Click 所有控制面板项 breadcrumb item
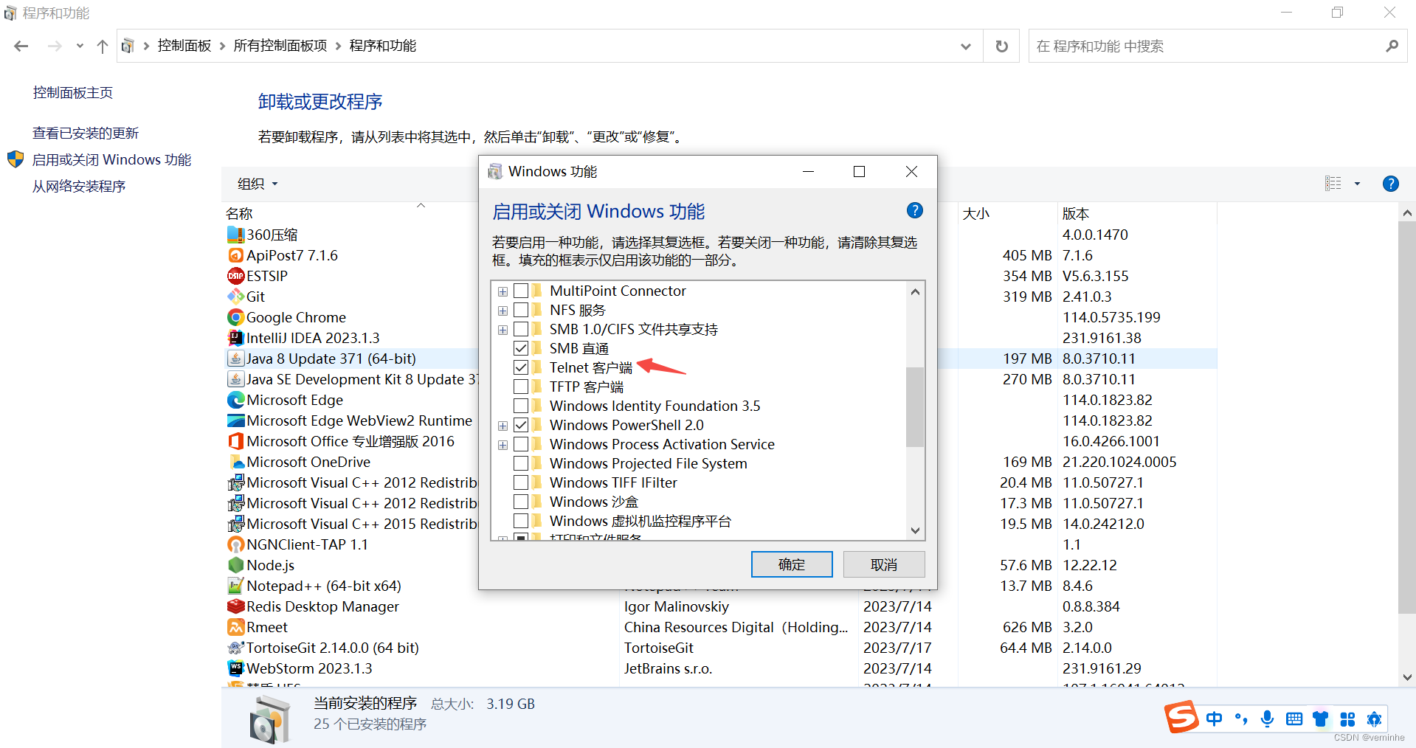1416x748 pixels. (x=280, y=46)
